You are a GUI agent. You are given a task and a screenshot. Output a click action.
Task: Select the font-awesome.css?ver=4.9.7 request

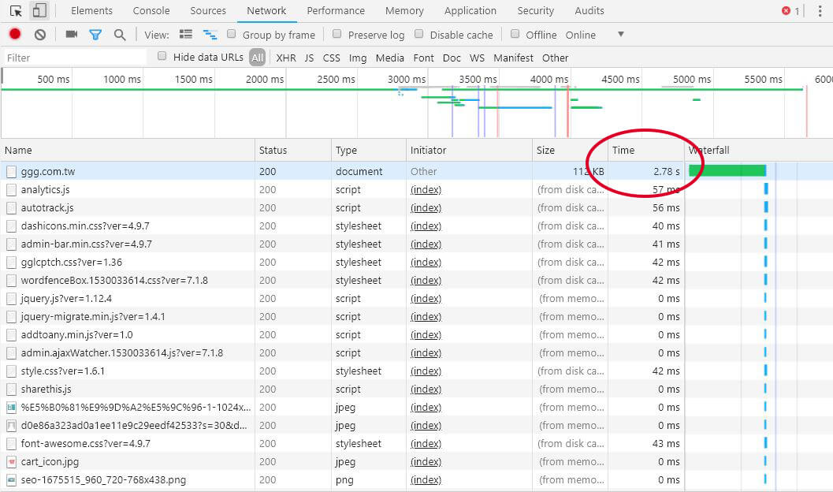click(416, 444)
